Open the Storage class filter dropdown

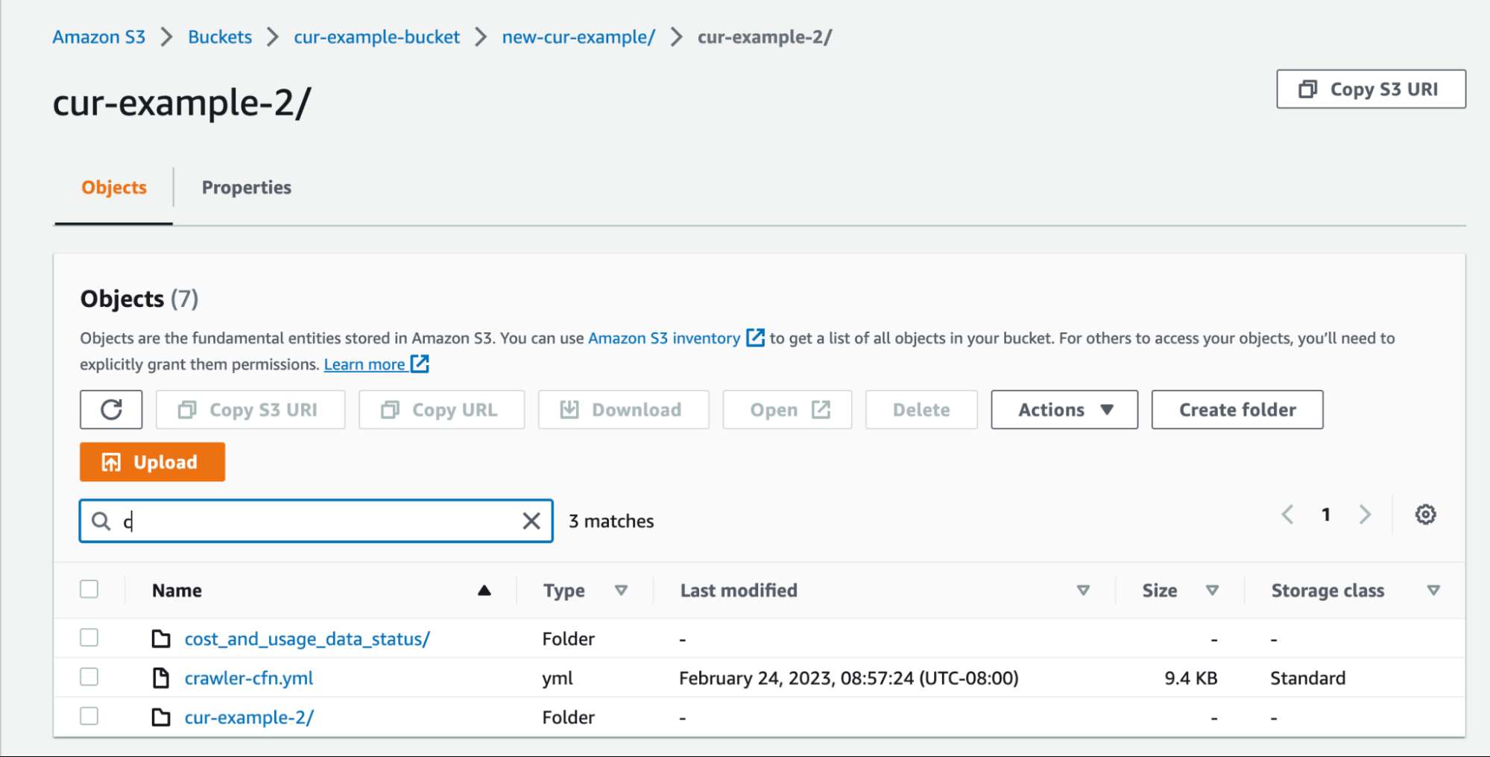coord(1435,590)
